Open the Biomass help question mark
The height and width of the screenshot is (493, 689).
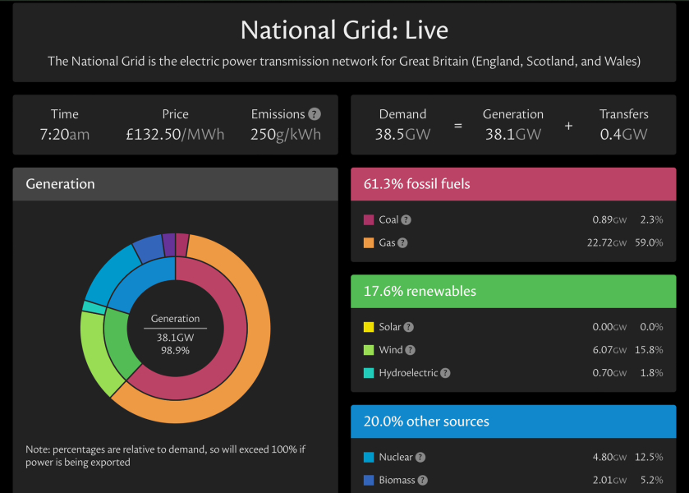[x=422, y=480]
